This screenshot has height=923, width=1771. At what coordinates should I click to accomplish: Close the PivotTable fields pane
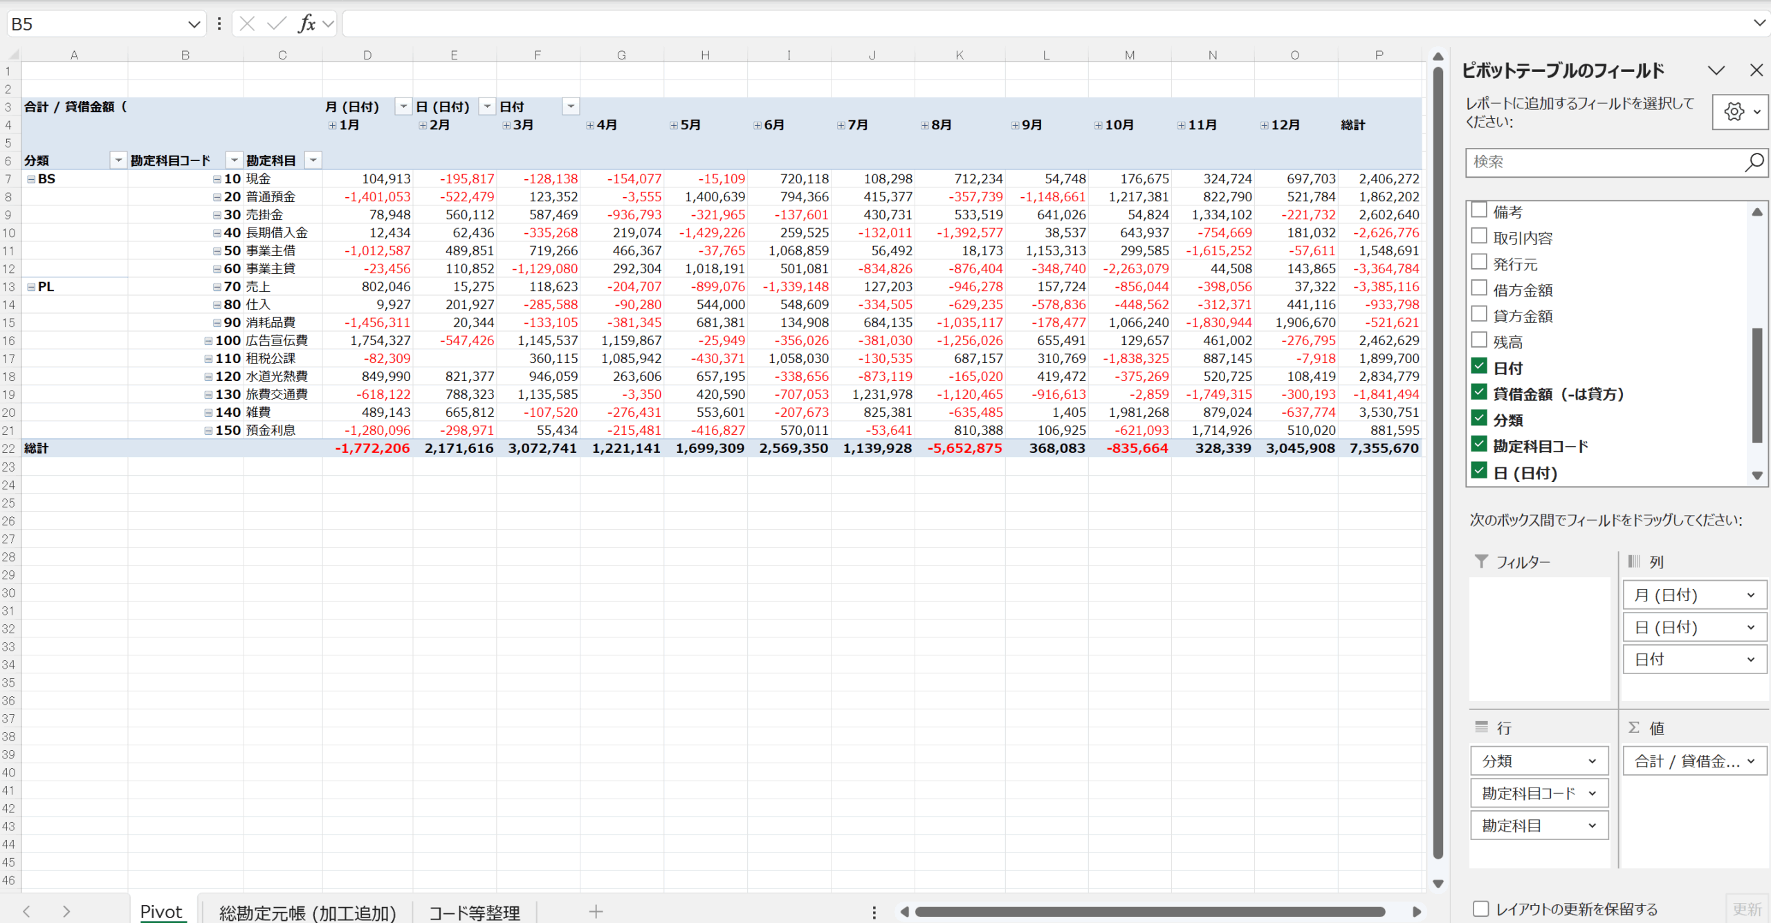tap(1756, 71)
